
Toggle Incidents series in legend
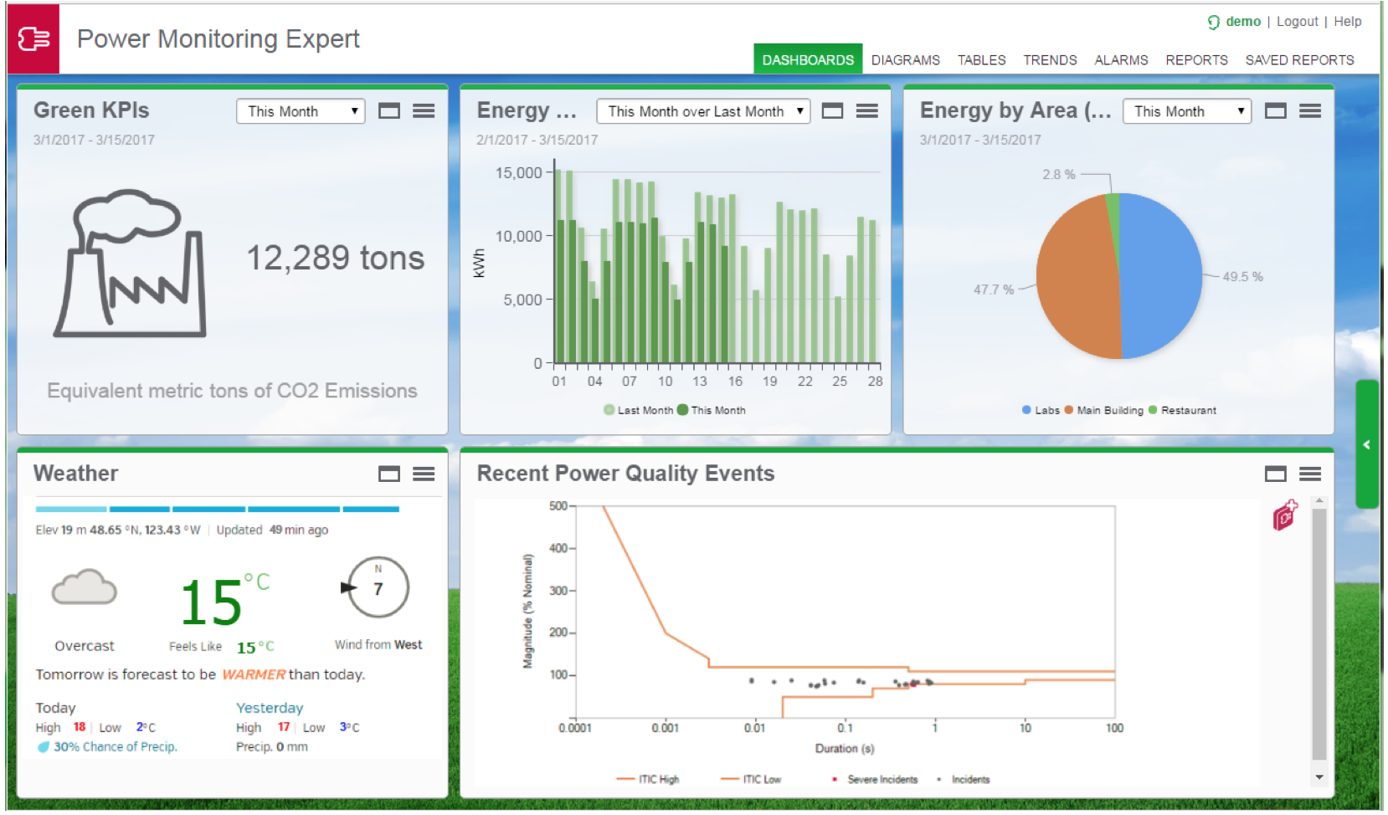(964, 779)
